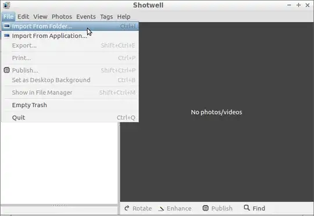Screen dimensions: 314x216
Task: Click the Import From Folder icon
Action: [x=6, y=26]
